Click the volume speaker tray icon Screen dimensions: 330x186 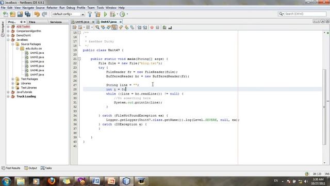click(x=306, y=181)
